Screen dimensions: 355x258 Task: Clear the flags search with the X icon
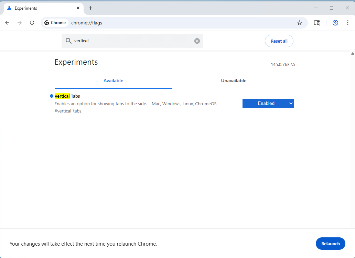click(x=197, y=41)
